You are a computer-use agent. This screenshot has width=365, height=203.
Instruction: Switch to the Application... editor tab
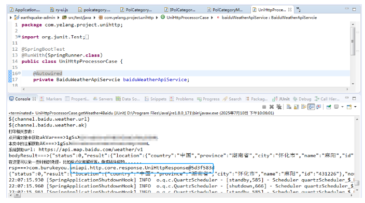[25, 10]
